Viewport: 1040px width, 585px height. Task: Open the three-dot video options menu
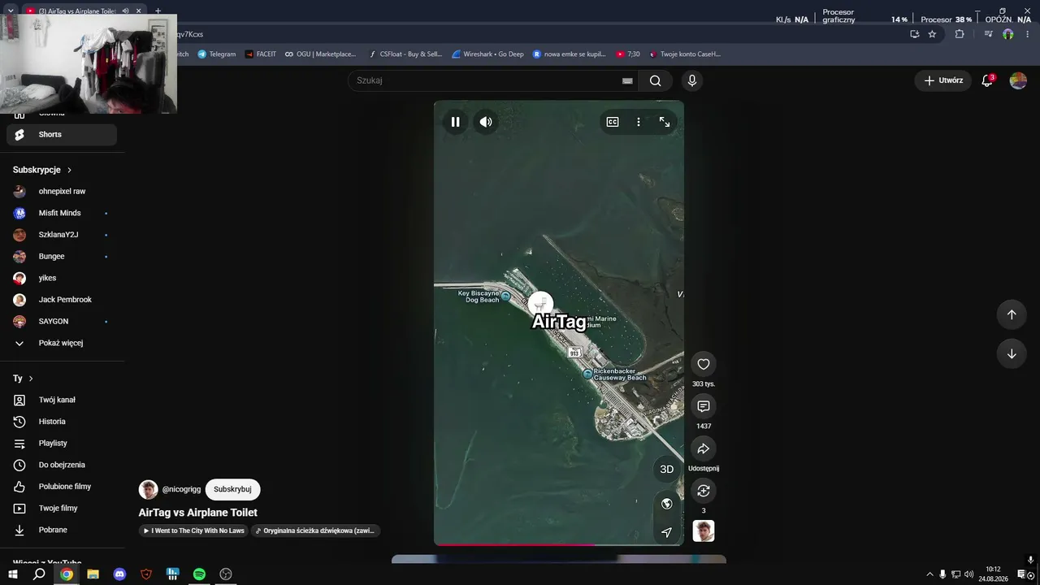click(x=639, y=122)
